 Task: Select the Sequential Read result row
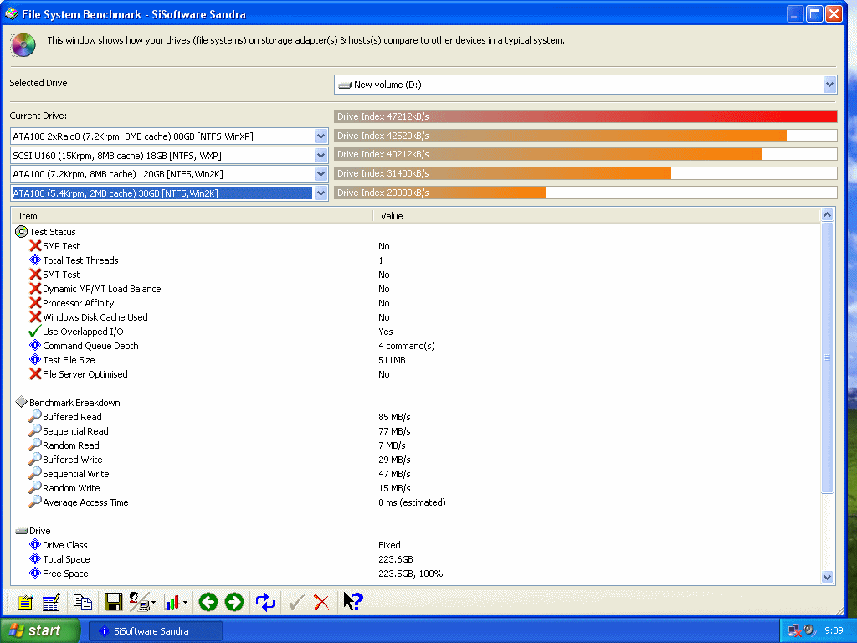[x=75, y=431]
